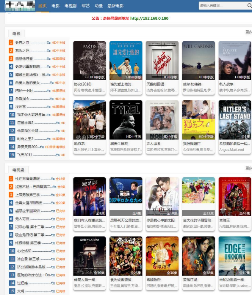Select the 电视剧 section tab

tap(18, 170)
